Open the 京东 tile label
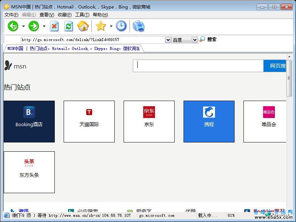 pyautogui.click(x=149, y=124)
